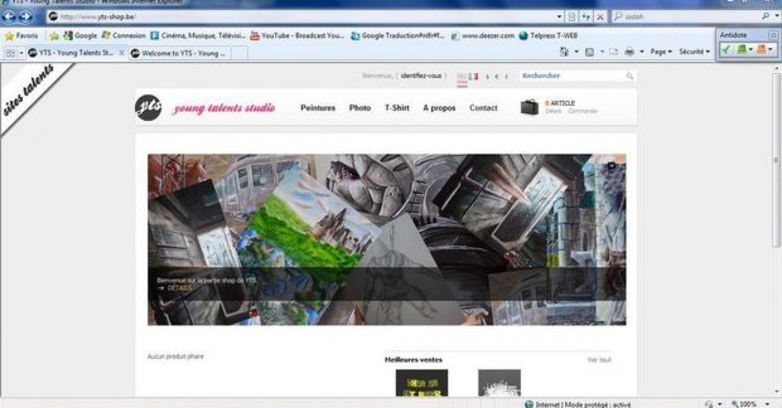Viewport: 782px width, 408px height.
Task: Open the Page menu
Action: click(x=661, y=52)
